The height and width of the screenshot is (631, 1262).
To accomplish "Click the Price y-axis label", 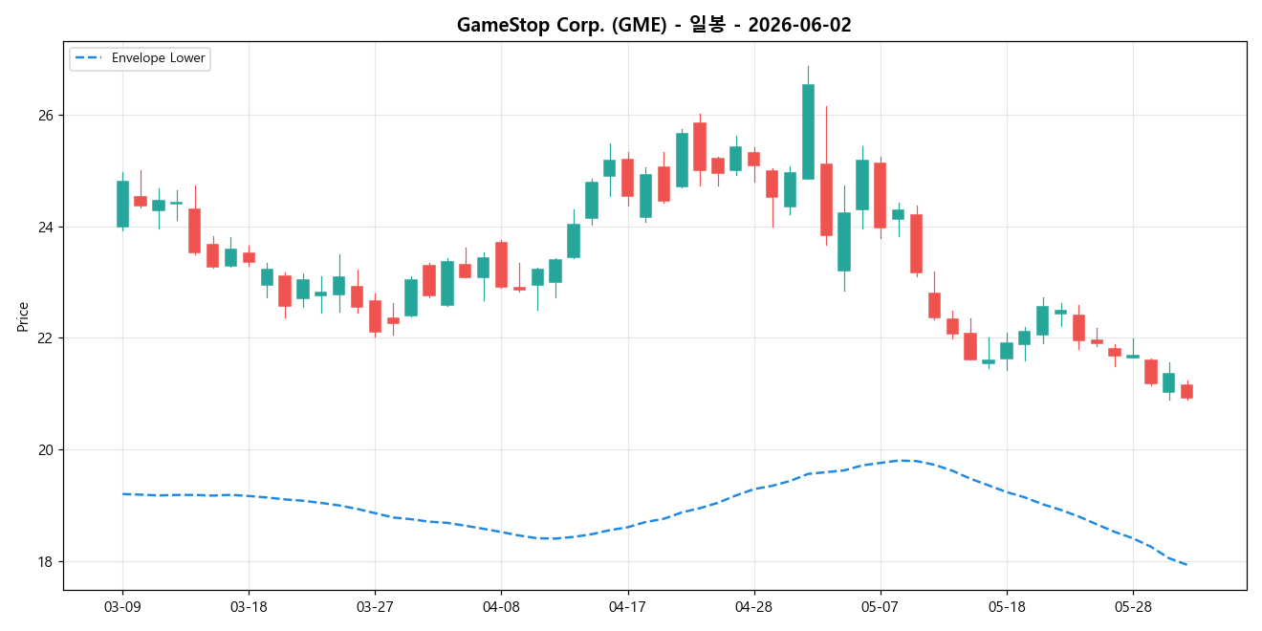I will point(22,316).
